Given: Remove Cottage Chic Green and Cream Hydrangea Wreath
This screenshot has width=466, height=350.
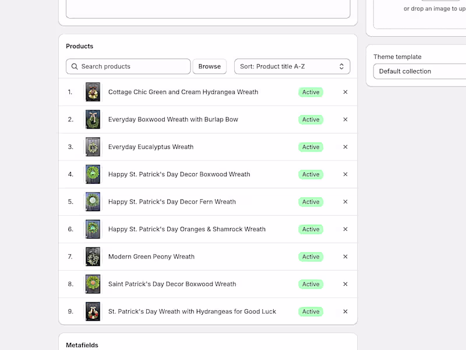Looking at the screenshot, I should pos(345,92).
